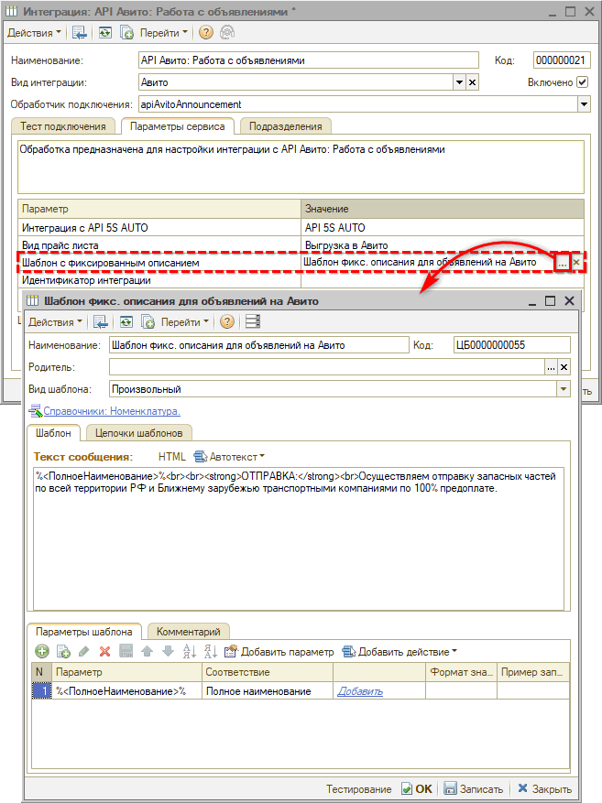Expand the Вид шаблона dropdown
602x803 pixels.
(564, 389)
